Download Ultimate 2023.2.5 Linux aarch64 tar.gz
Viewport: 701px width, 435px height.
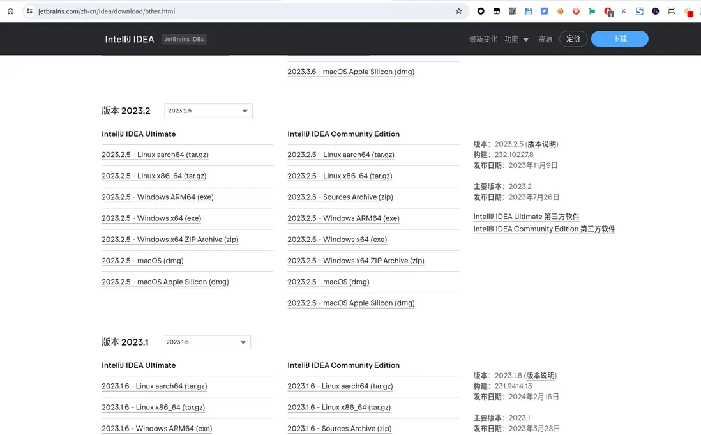coord(155,155)
